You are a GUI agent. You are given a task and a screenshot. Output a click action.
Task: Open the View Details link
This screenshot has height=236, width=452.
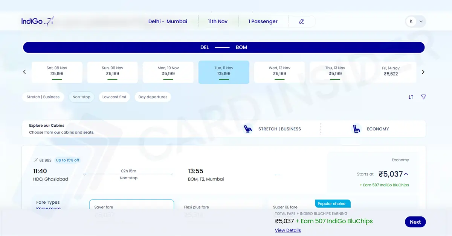point(288,230)
